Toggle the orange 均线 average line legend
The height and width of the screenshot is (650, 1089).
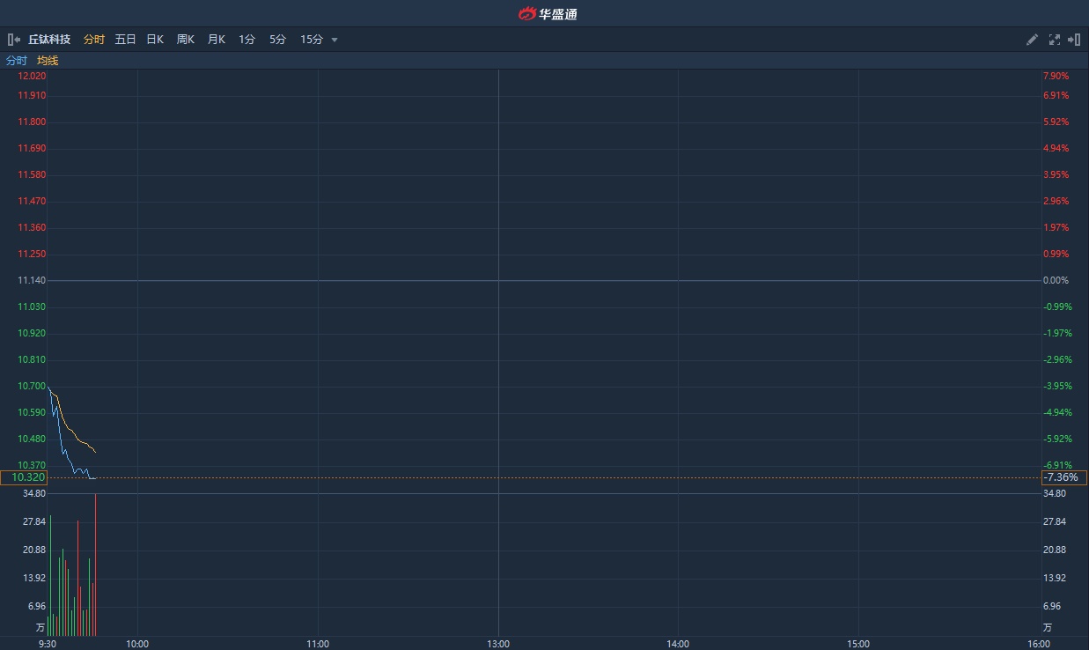[x=48, y=61]
